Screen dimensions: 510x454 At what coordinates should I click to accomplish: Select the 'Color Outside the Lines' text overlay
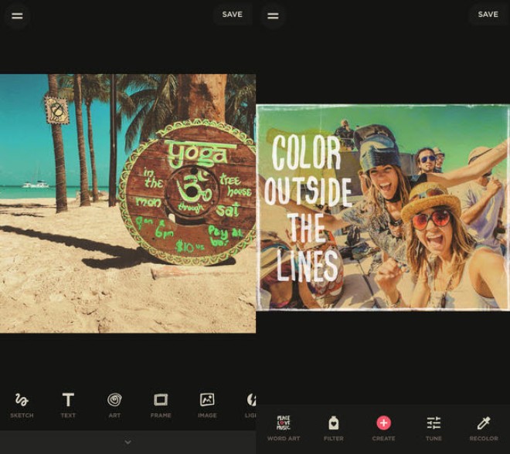(x=306, y=208)
